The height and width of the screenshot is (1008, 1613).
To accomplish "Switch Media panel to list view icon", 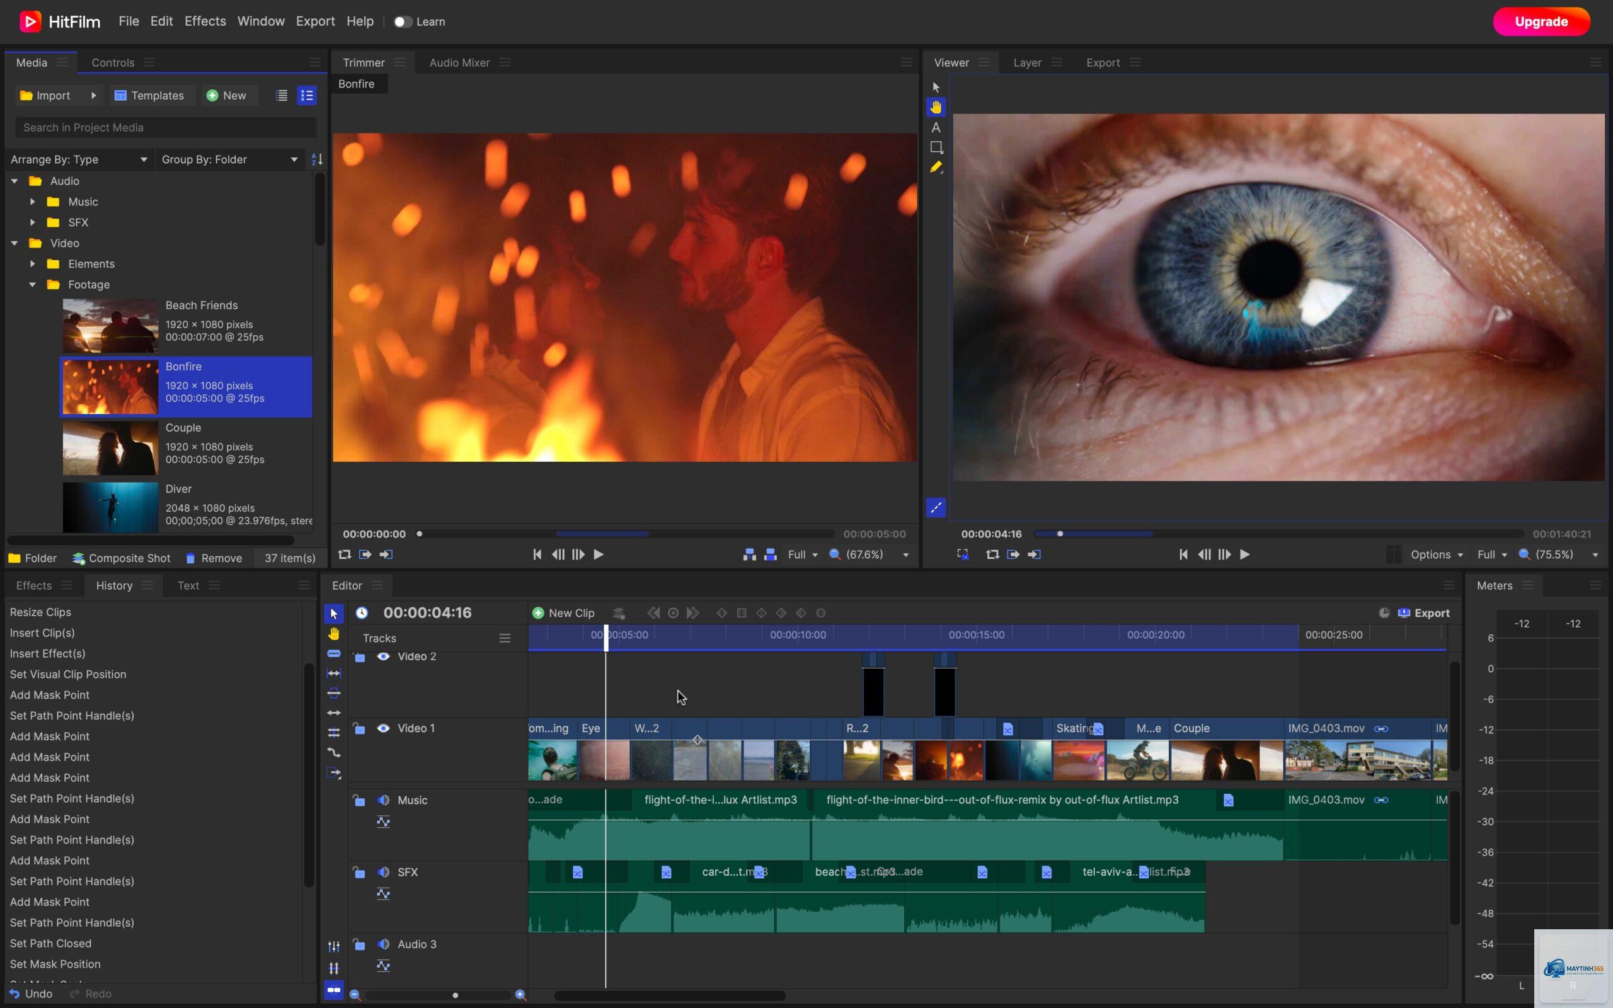I will [x=281, y=95].
